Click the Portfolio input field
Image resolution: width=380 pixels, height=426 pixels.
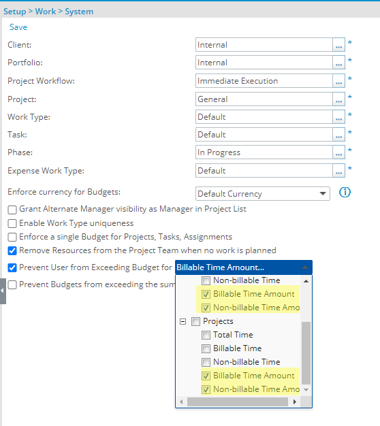pyautogui.click(x=264, y=63)
